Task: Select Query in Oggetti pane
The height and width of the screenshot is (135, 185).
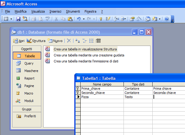Action: [x=27, y=63]
